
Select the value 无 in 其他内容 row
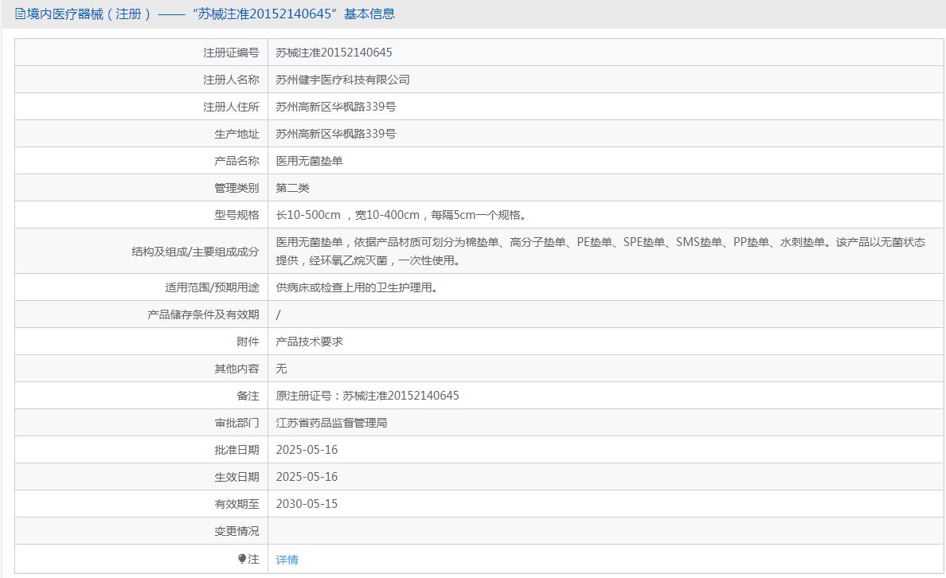point(281,369)
